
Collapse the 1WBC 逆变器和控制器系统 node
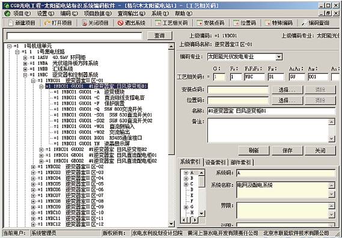coord(25,75)
